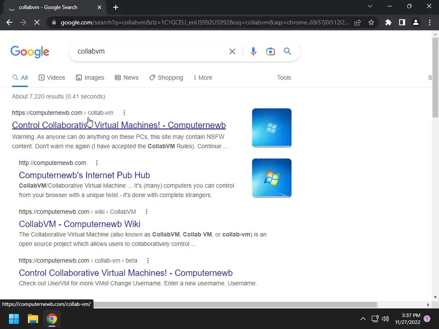Search by image with camera icon

271,51
